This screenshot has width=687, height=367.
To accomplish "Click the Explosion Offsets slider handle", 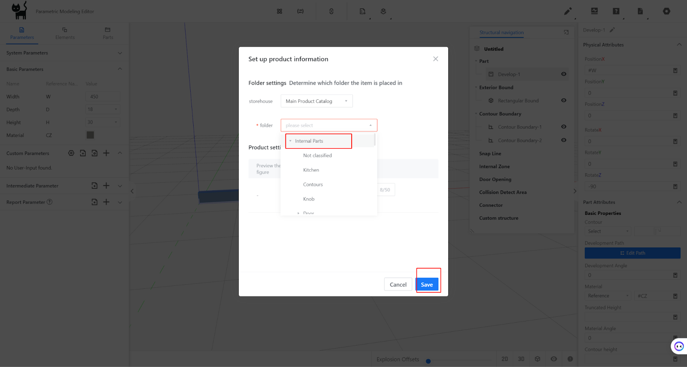I will [428, 361].
